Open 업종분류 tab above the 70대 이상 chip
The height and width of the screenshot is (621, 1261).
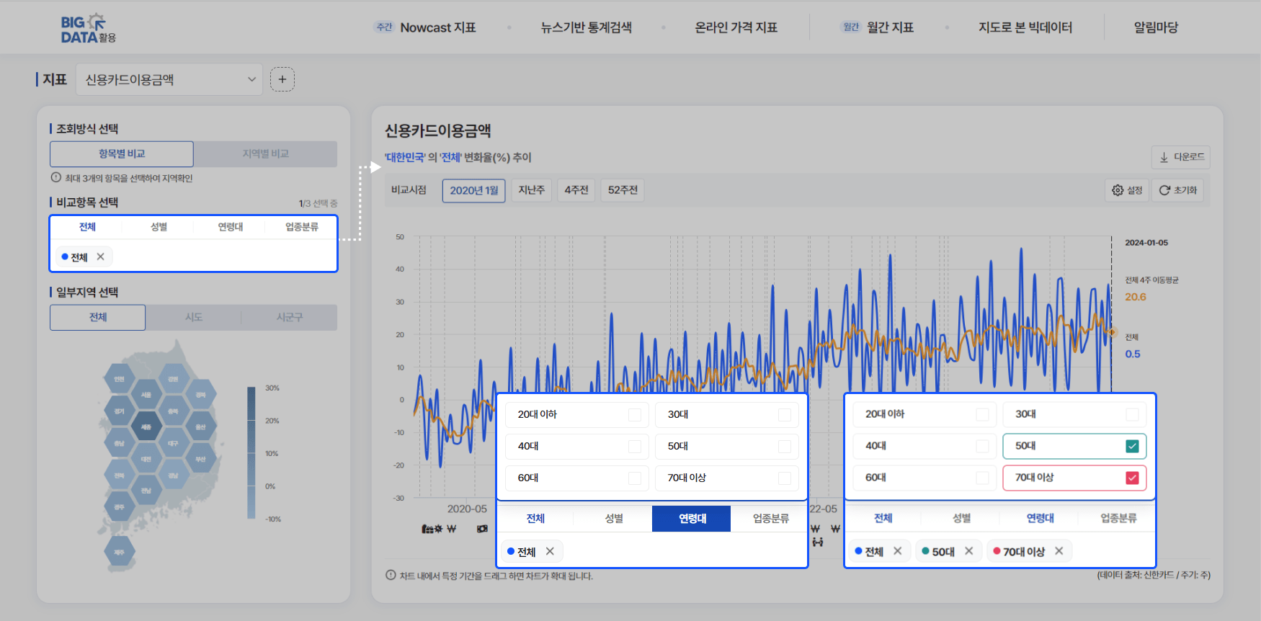pos(1118,518)
